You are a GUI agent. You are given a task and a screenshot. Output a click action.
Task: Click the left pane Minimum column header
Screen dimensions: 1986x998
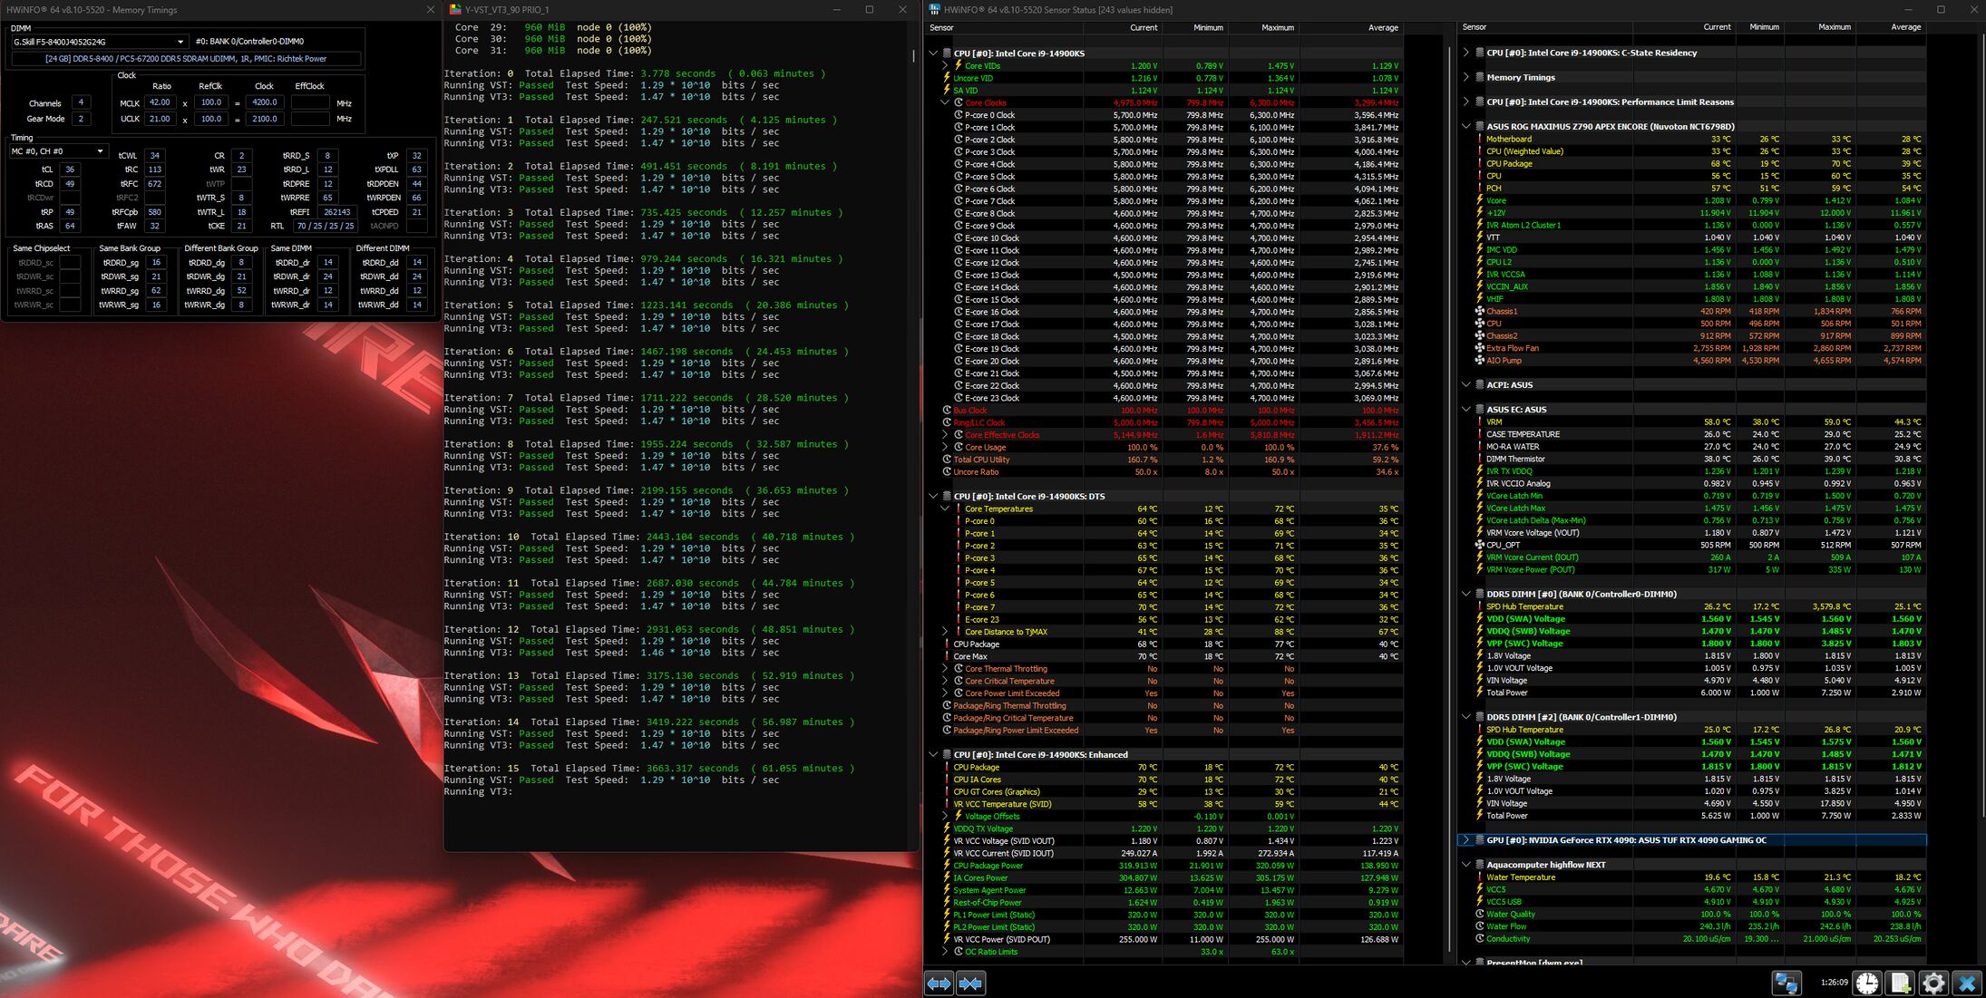click(x=1196, y=27)
